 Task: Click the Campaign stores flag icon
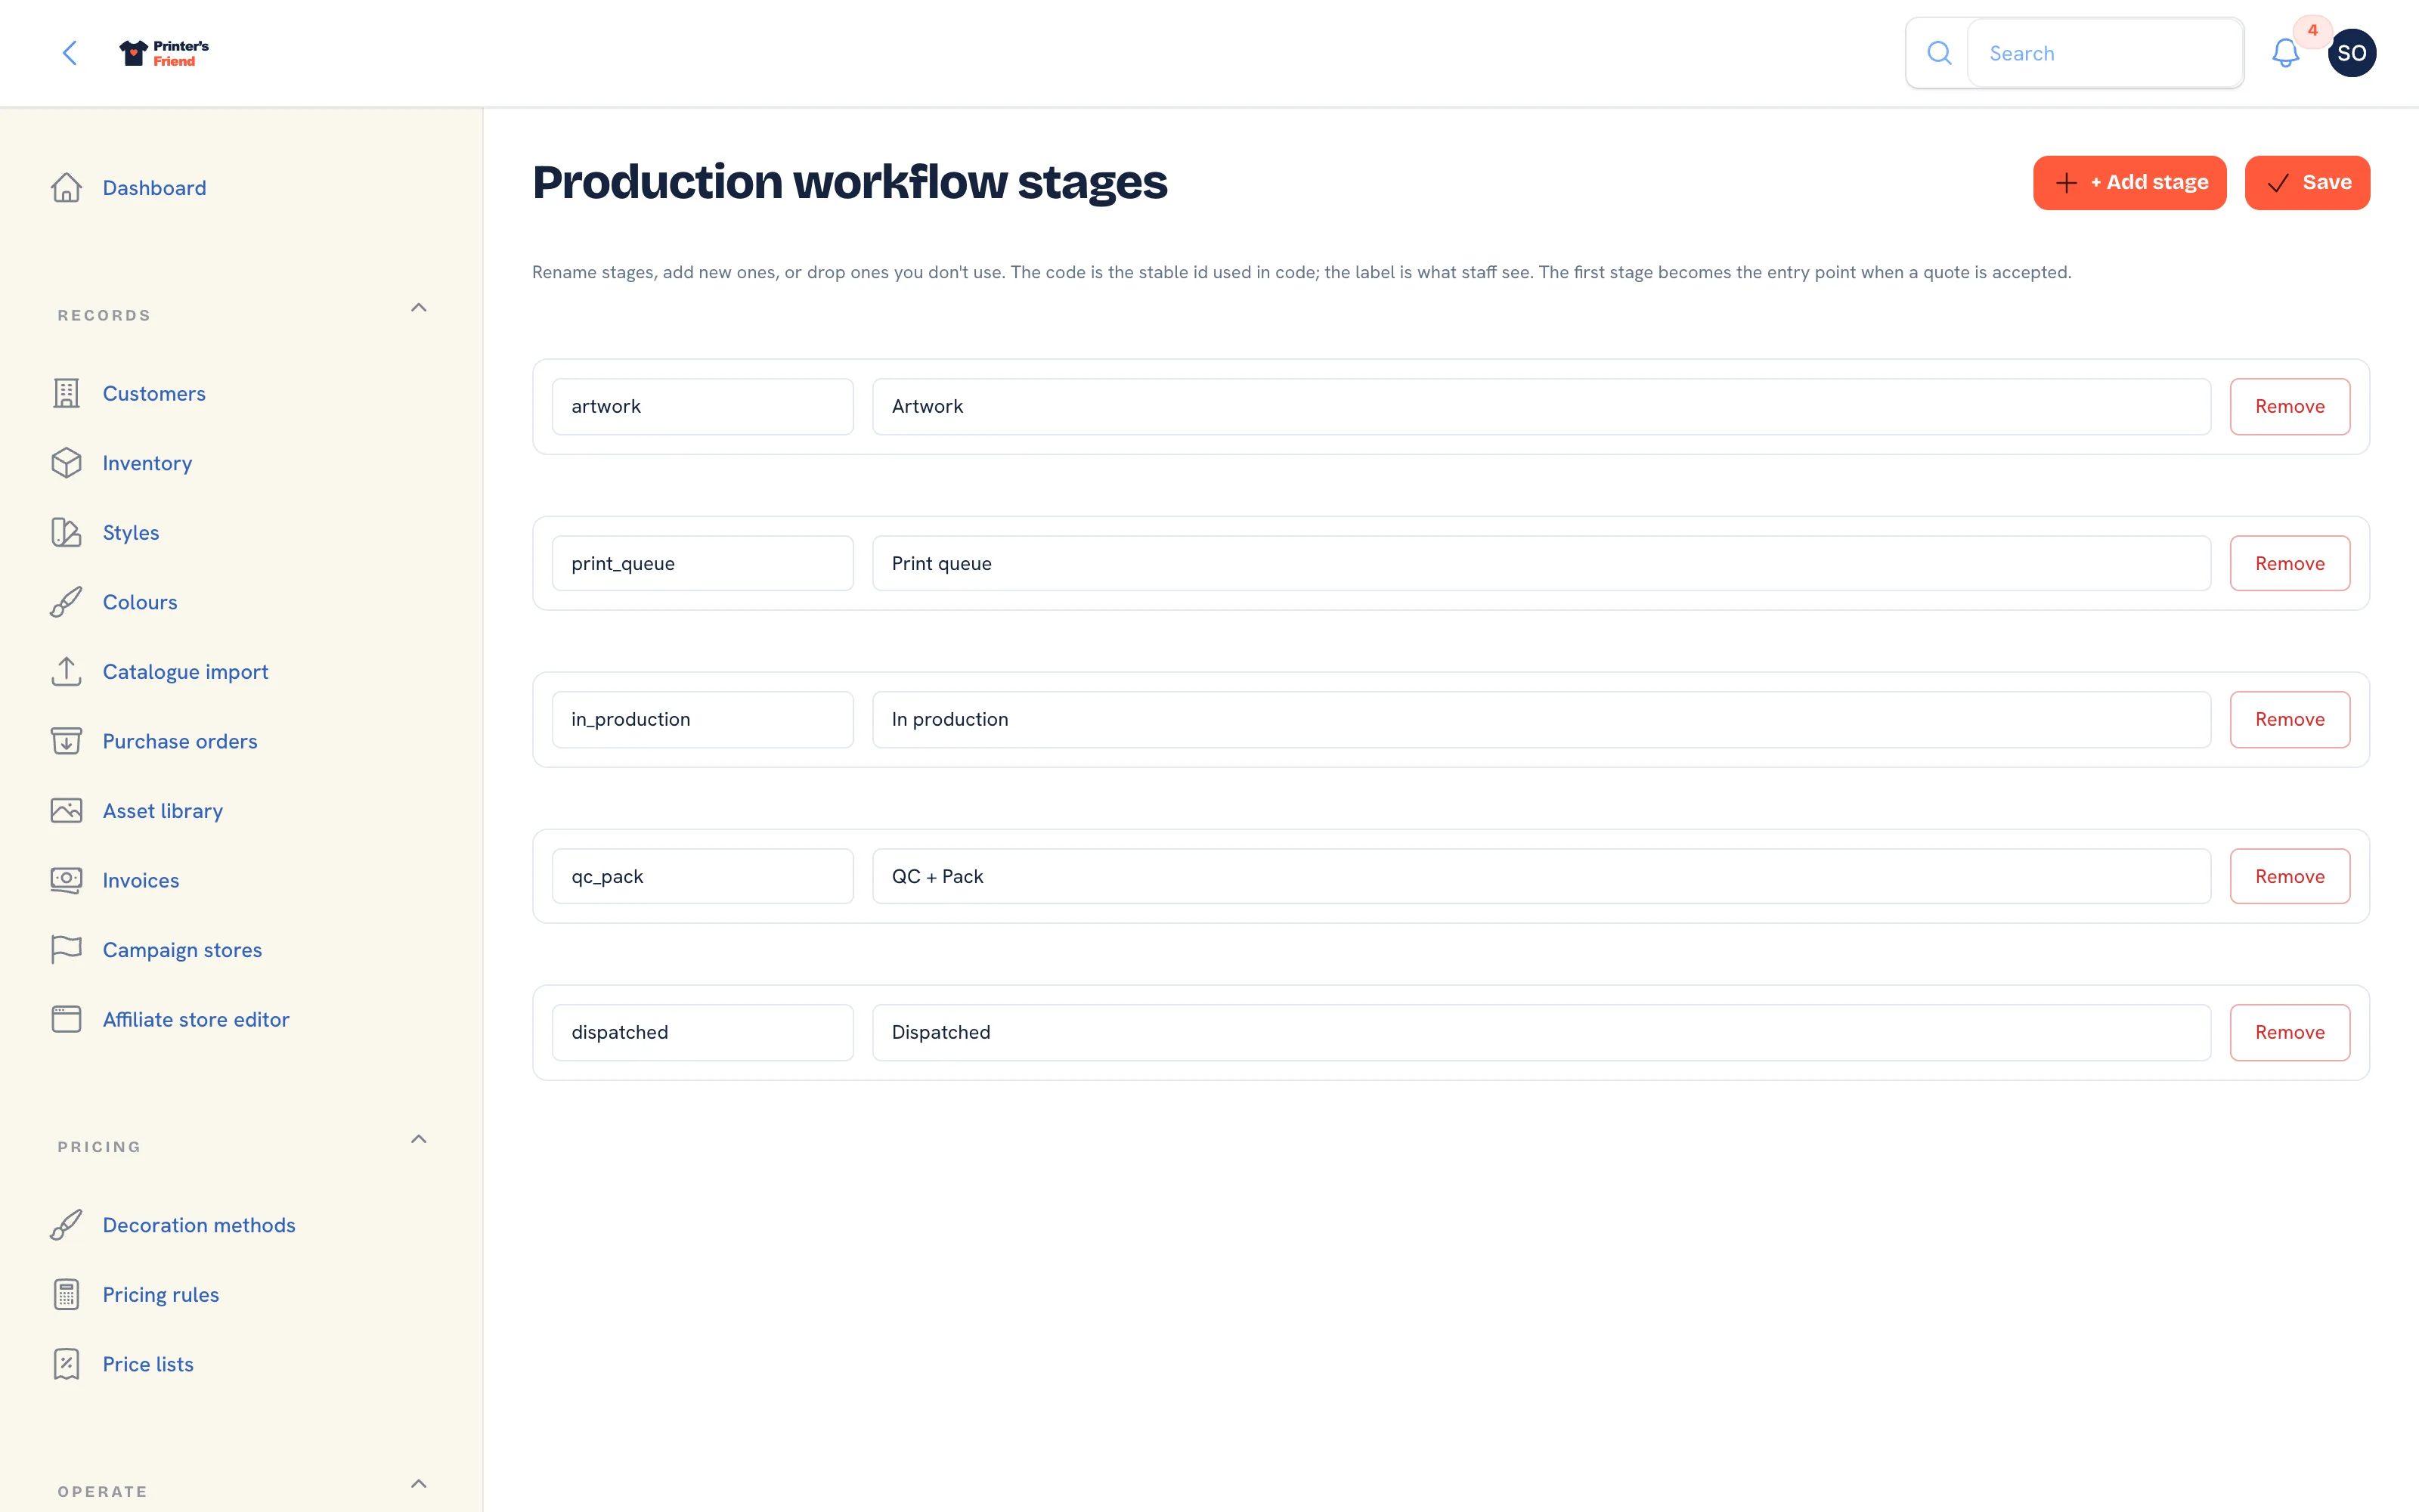click(67, 950)
